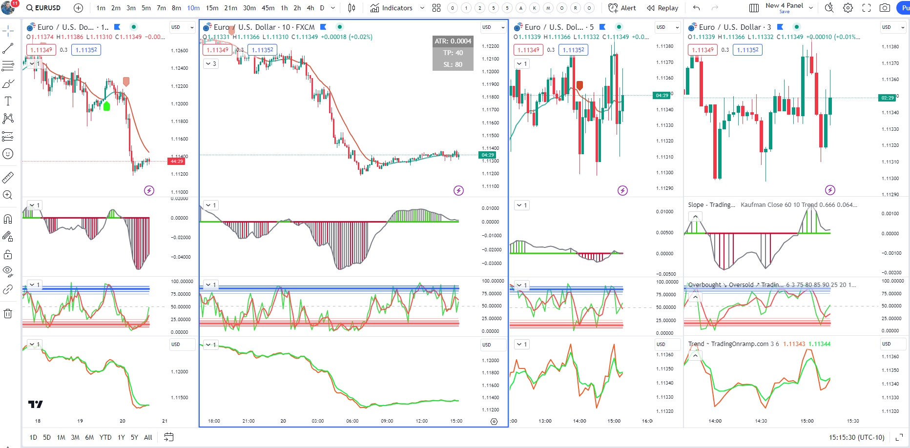Select the Trend Line drawing tool
This screenshot has height=448, width=910.
coord(8,48)
